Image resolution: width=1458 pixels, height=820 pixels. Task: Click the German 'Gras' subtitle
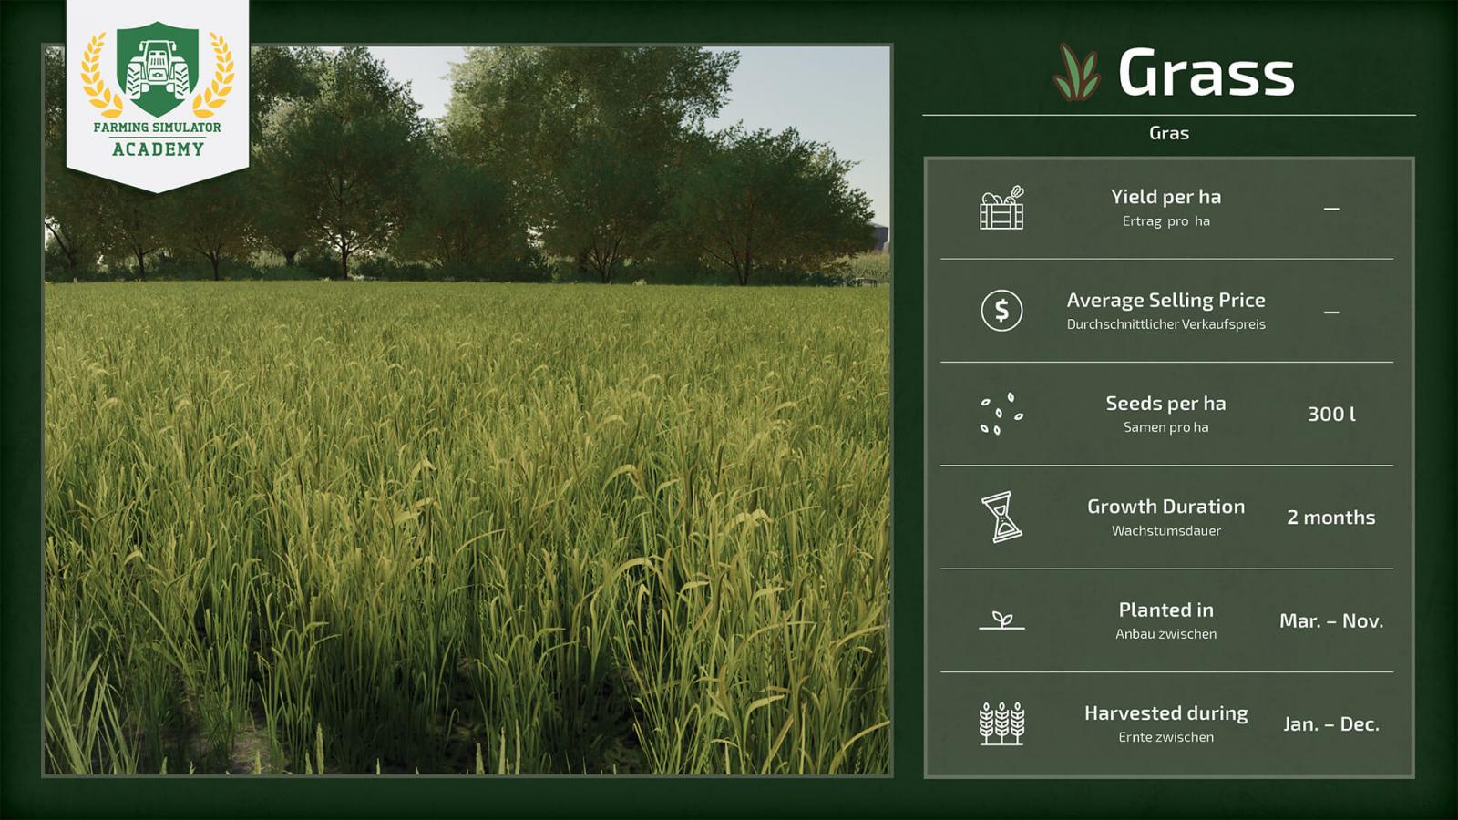pos(1168,133)
